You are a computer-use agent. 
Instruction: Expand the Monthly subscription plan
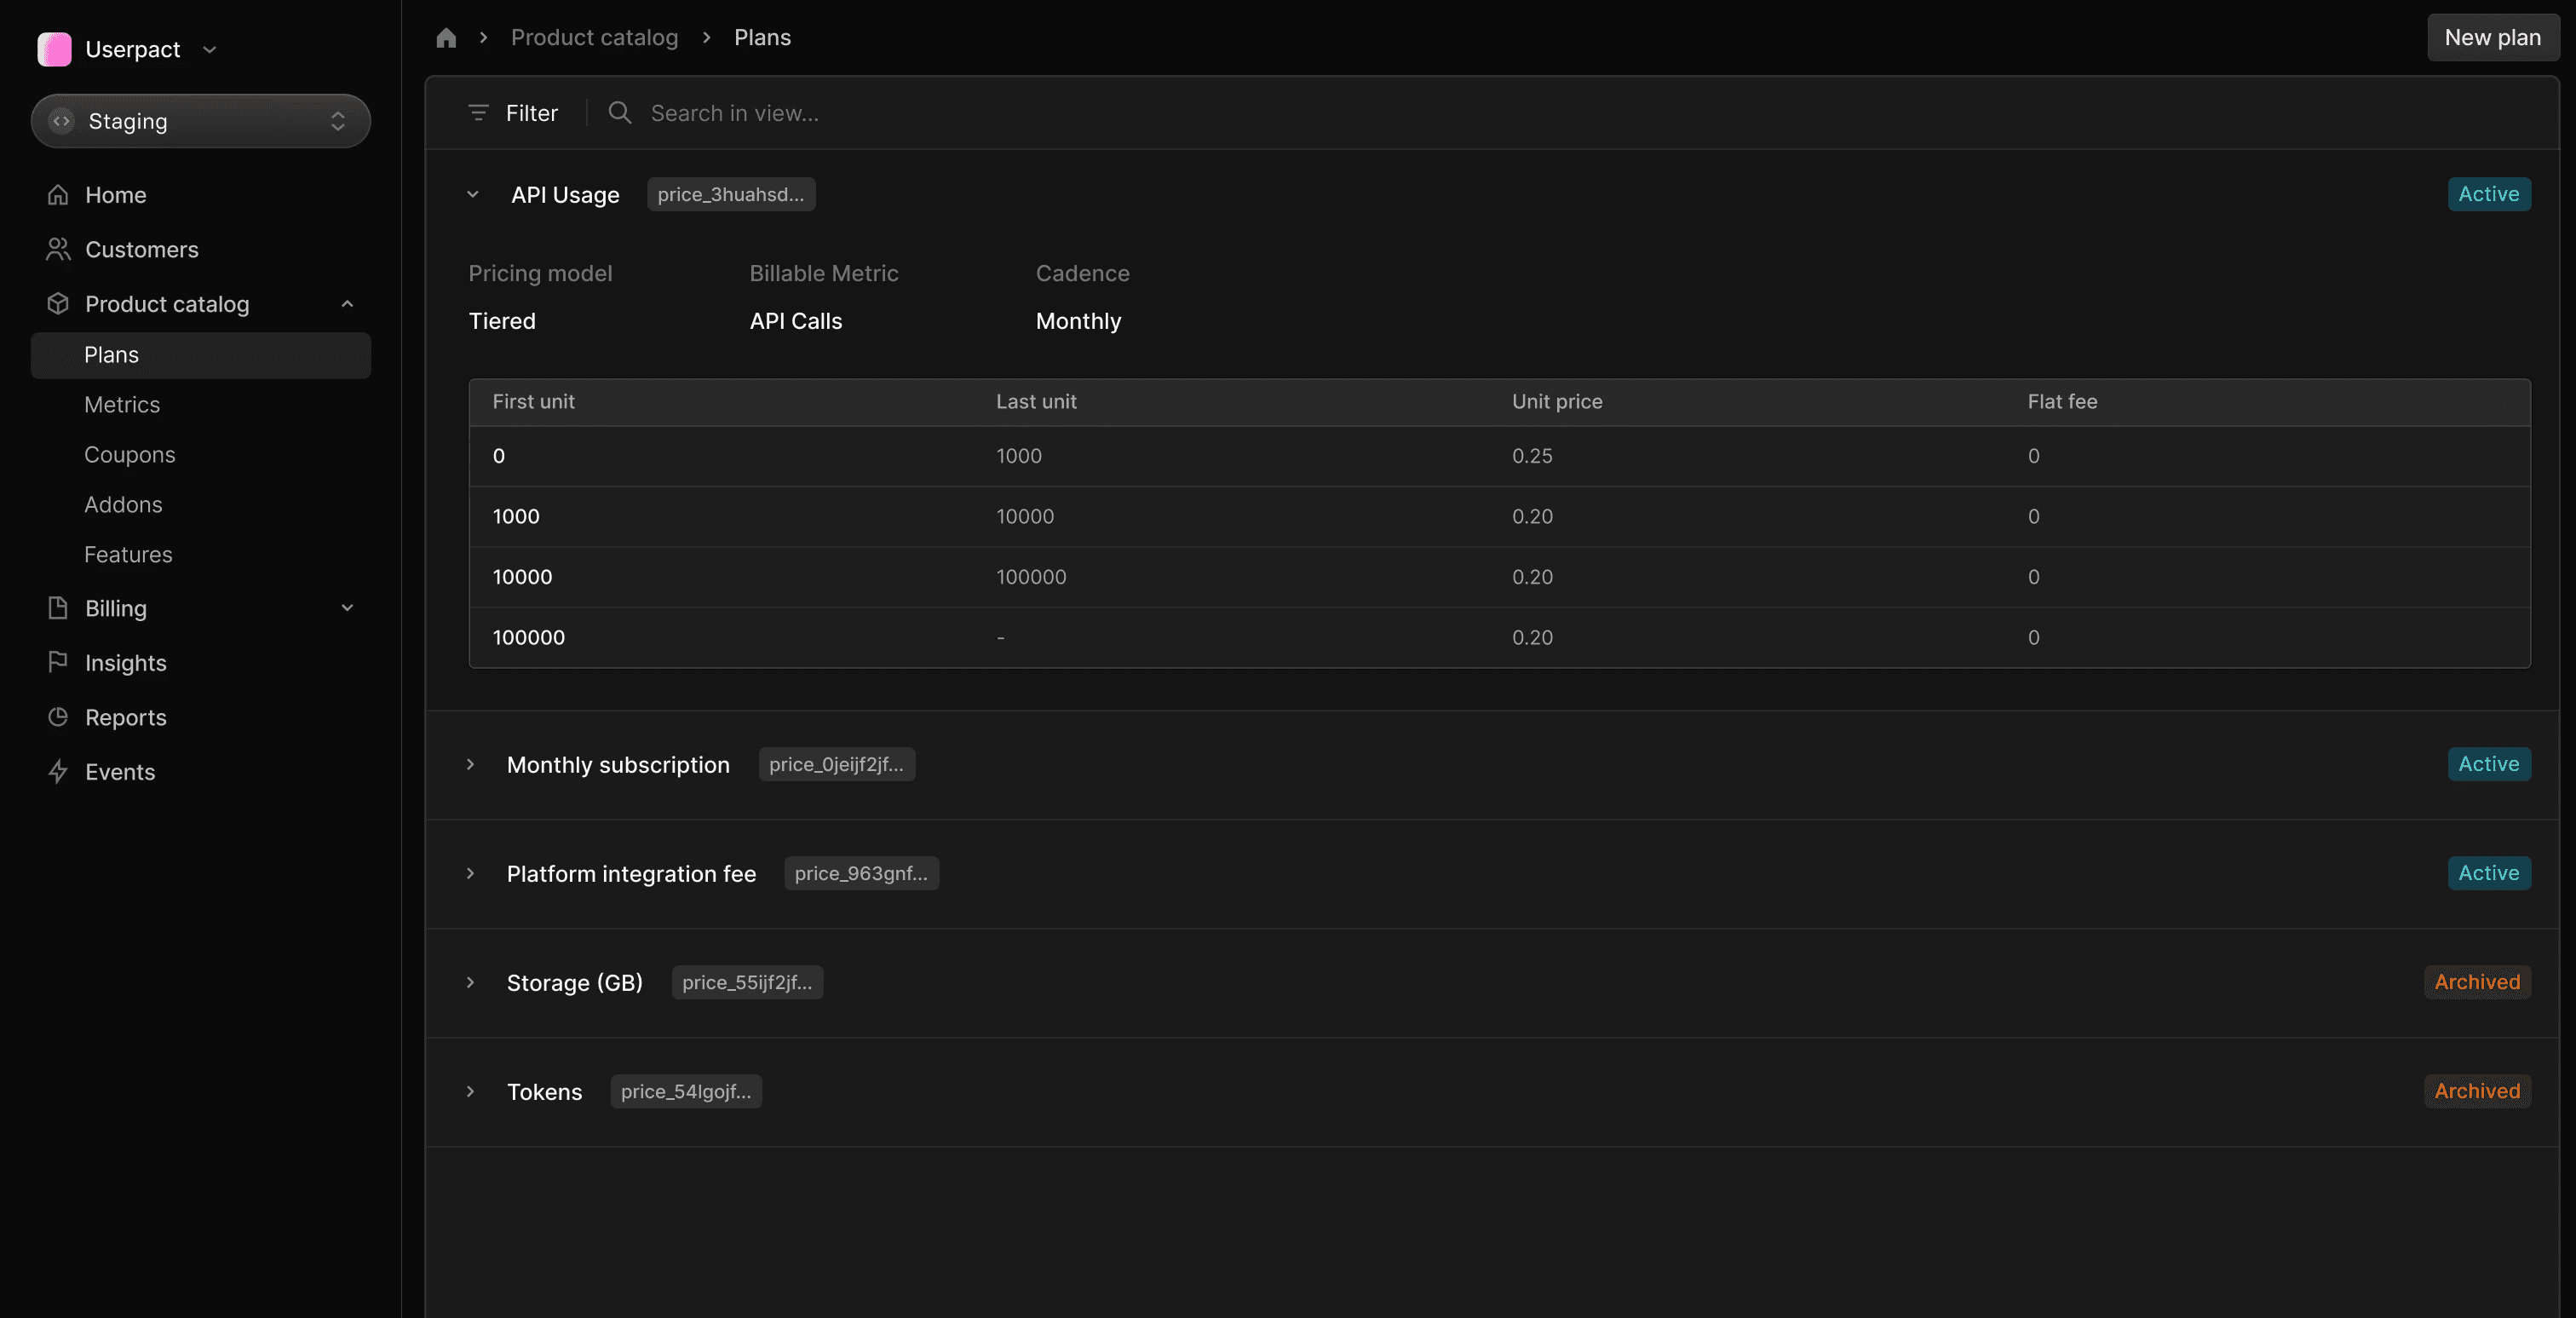(470, 764)
